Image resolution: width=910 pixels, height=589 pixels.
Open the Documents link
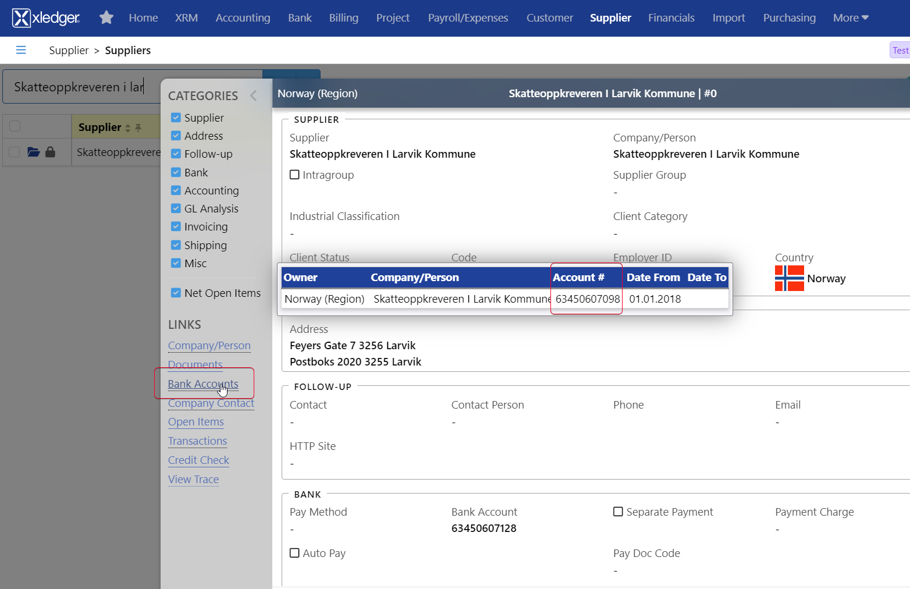coord(195,365)
